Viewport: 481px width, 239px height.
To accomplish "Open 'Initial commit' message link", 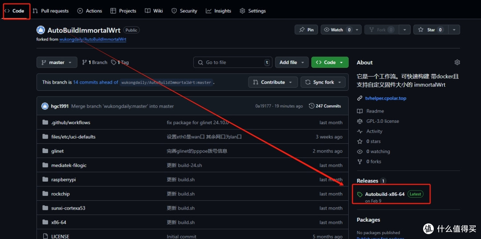I will tap(181, 236).
